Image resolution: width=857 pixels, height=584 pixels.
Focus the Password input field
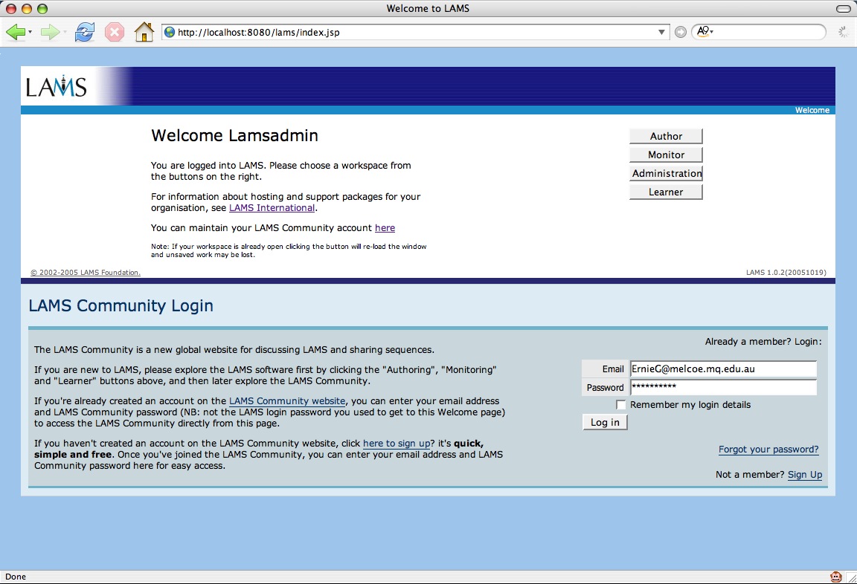click(722, 387)
